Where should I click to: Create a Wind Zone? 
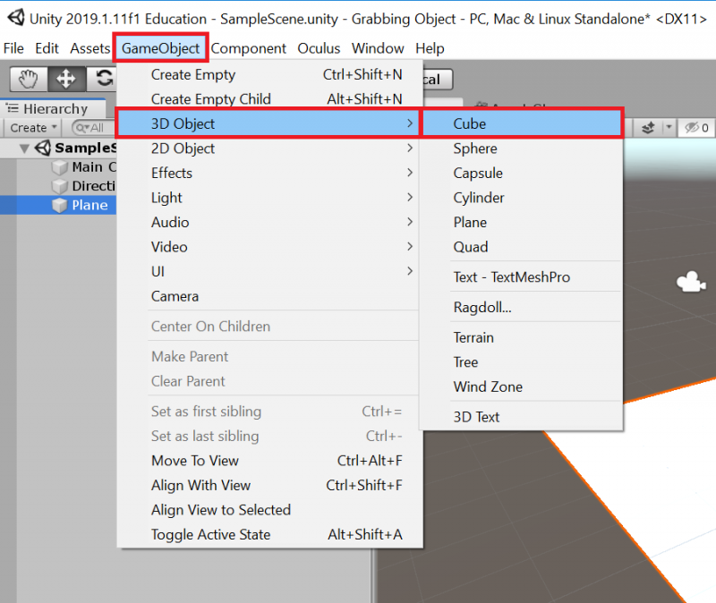click(x=523, y=386)
